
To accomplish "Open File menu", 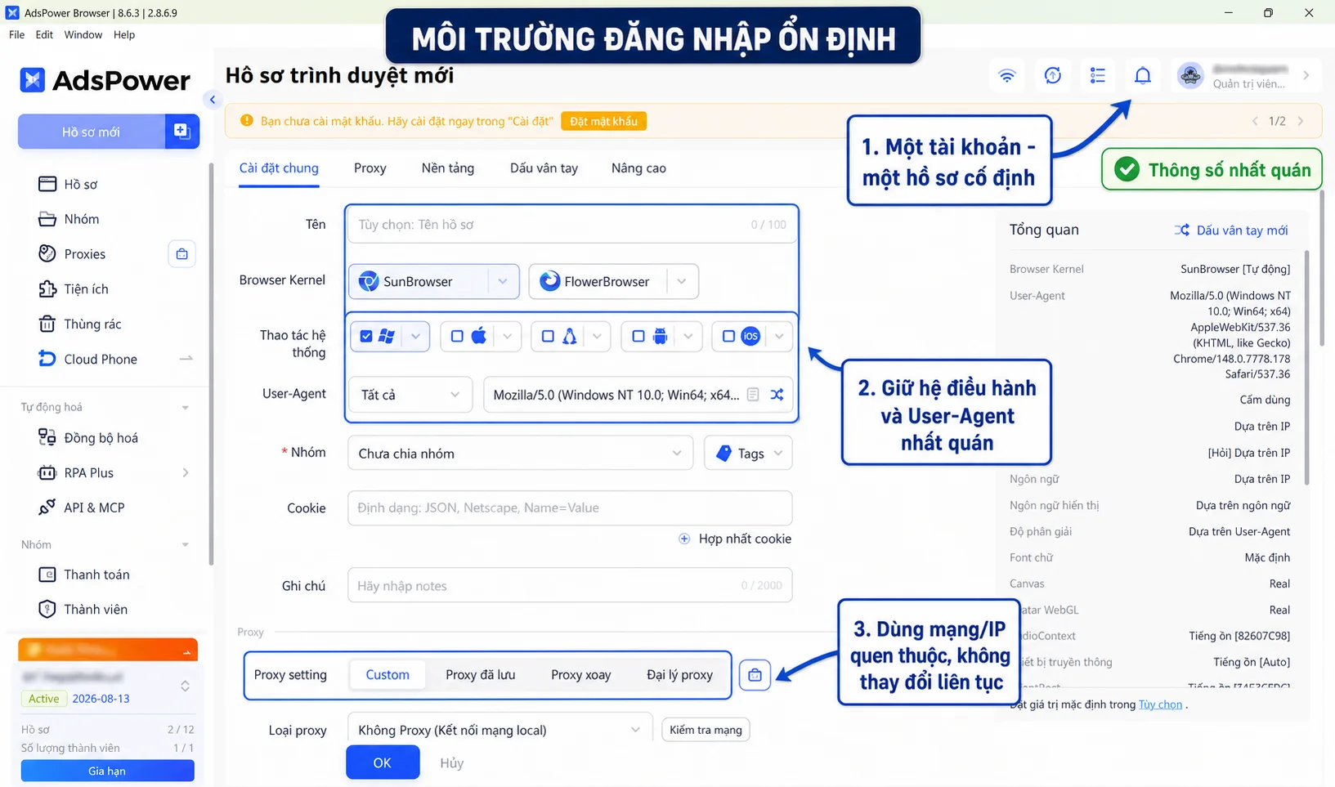I will [x=16, y=34].
